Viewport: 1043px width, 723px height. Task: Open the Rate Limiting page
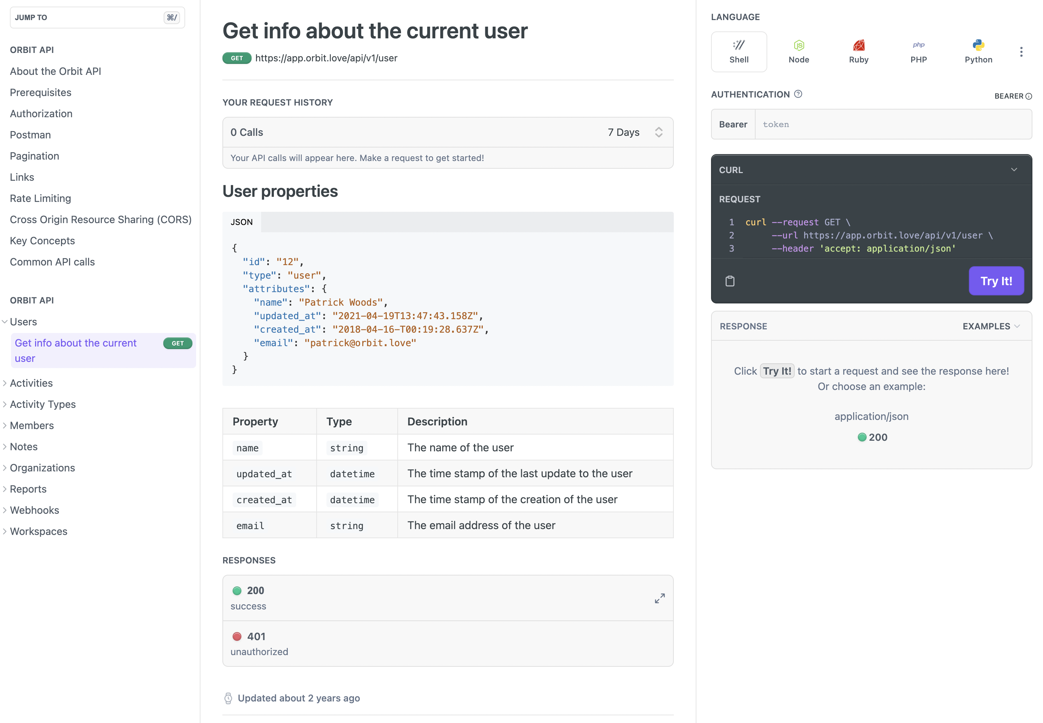coord(40,198)
